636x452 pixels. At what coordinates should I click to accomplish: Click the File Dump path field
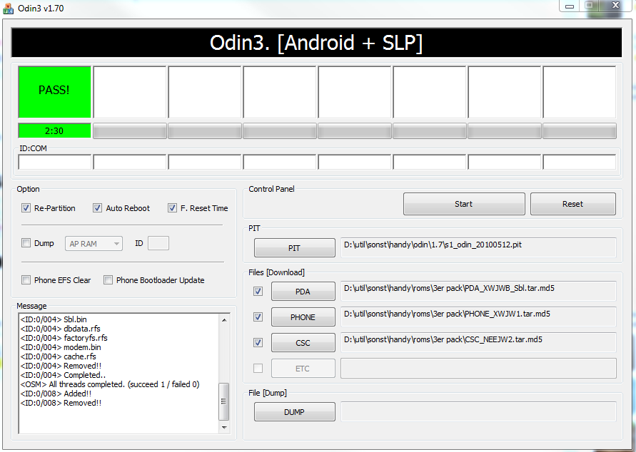478,411
